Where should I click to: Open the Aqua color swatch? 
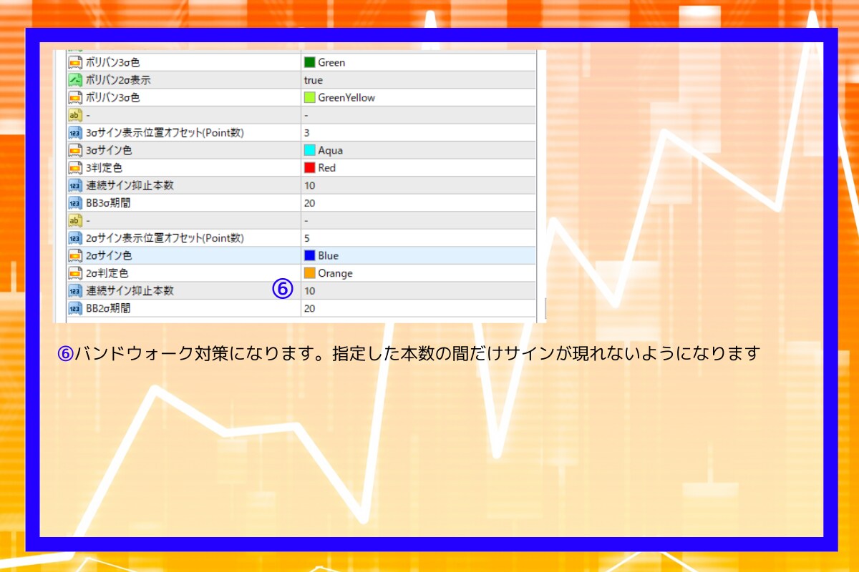309,150
